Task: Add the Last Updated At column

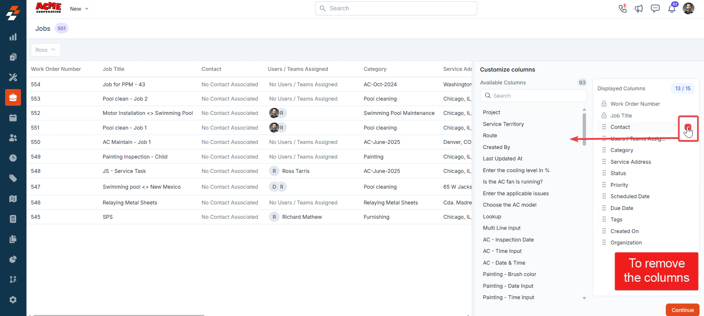Action: tap(503, 159)
